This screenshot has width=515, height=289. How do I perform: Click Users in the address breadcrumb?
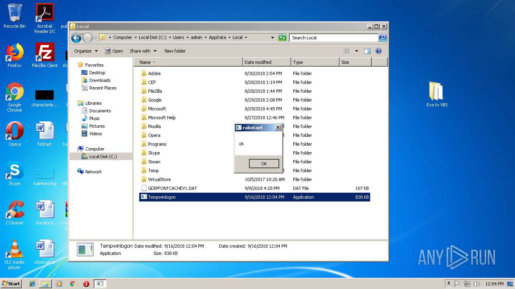tap(179, 38)
